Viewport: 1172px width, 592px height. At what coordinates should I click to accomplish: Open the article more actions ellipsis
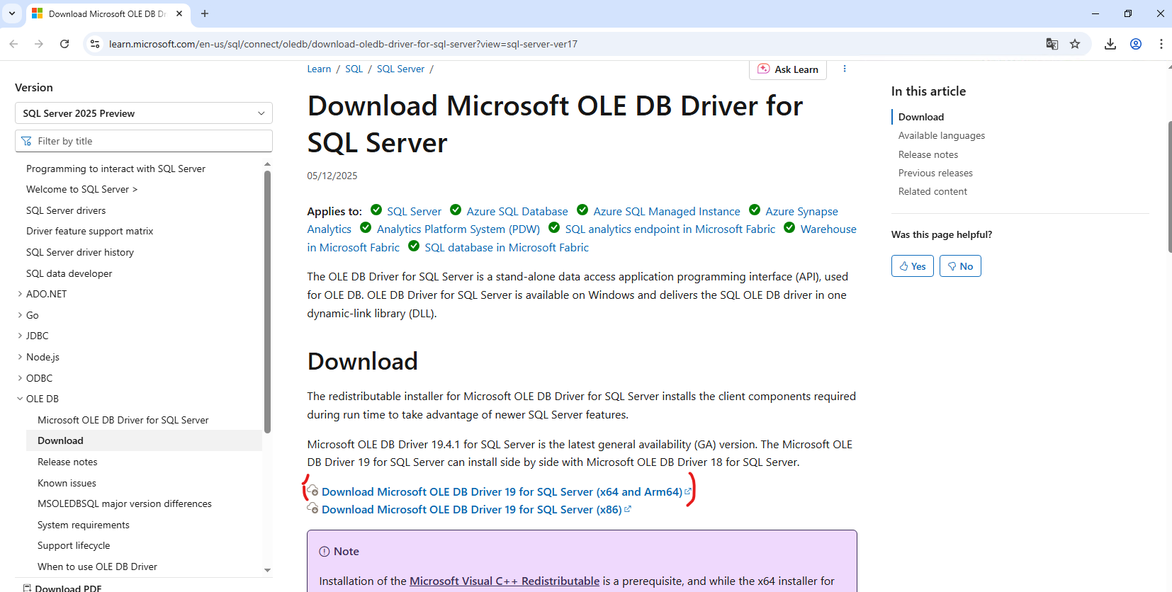pos(844,69)
